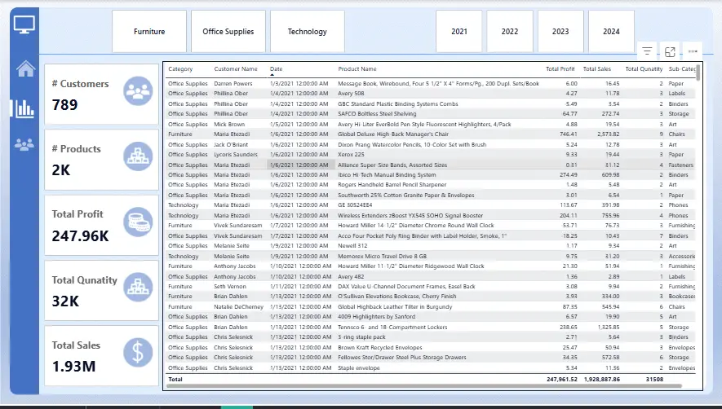Click the total sales 1,928,887.86 cell

tap(602, 379)
